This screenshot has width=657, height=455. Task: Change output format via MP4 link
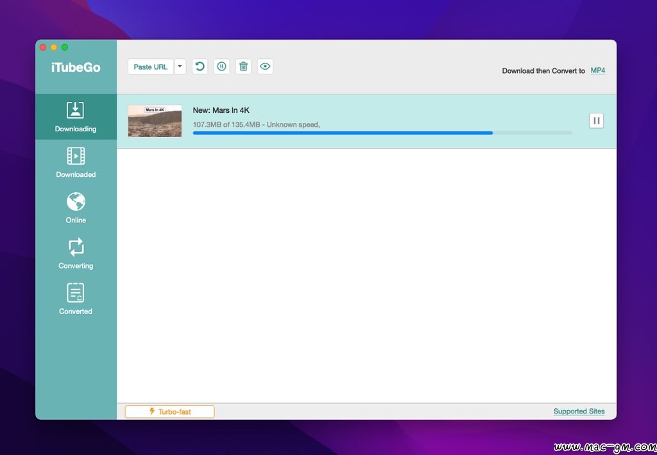598,70
